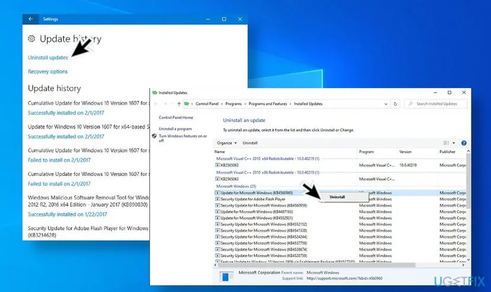Open Uninstall updates link in Settings
Image resolution: width=491 pixels, height=292 pixels.
point(48,57)
